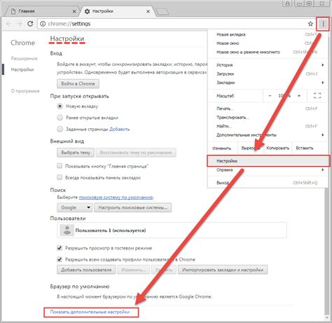The width and height of the screenshot is (332, 323).
Task: Expand the Дополнительные инструменты submenu
Action: pos(268,135)
